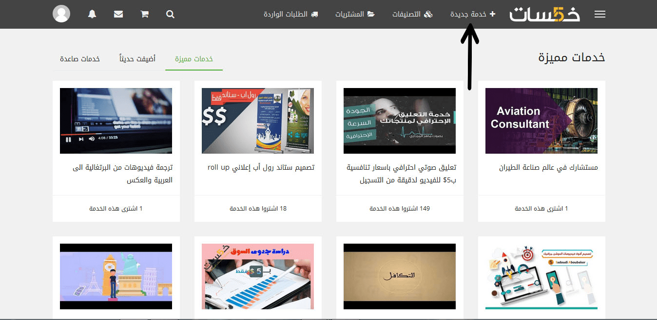The image size is (657, 320).
Task: Open the roll up stand design thumbnail
Action: point(258,121)
